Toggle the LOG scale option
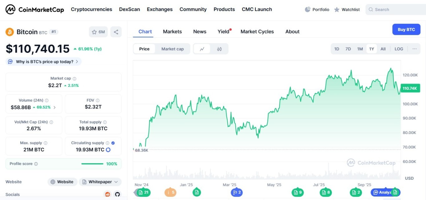426x200 pixels. [399, 49]
